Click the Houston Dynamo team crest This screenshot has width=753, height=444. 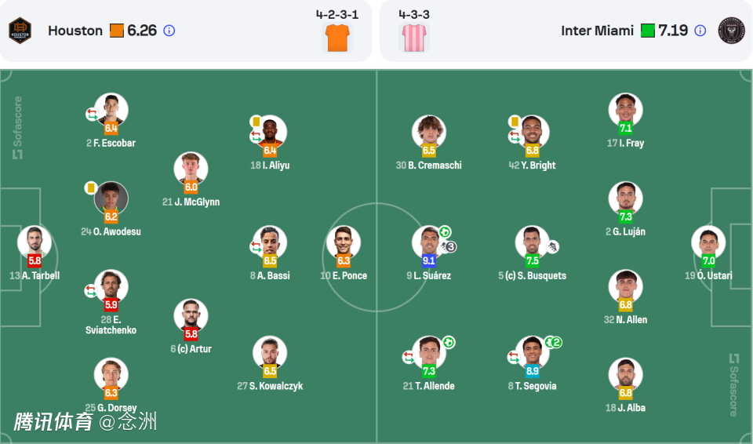point(20,31)
